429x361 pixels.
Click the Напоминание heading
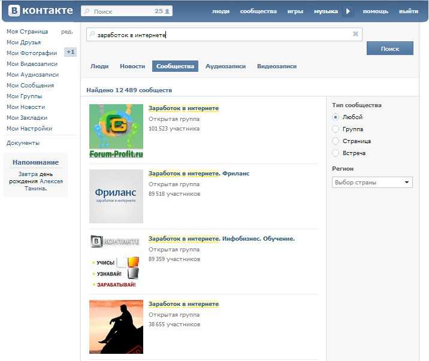pyautogui.click(x=35, y=162)
